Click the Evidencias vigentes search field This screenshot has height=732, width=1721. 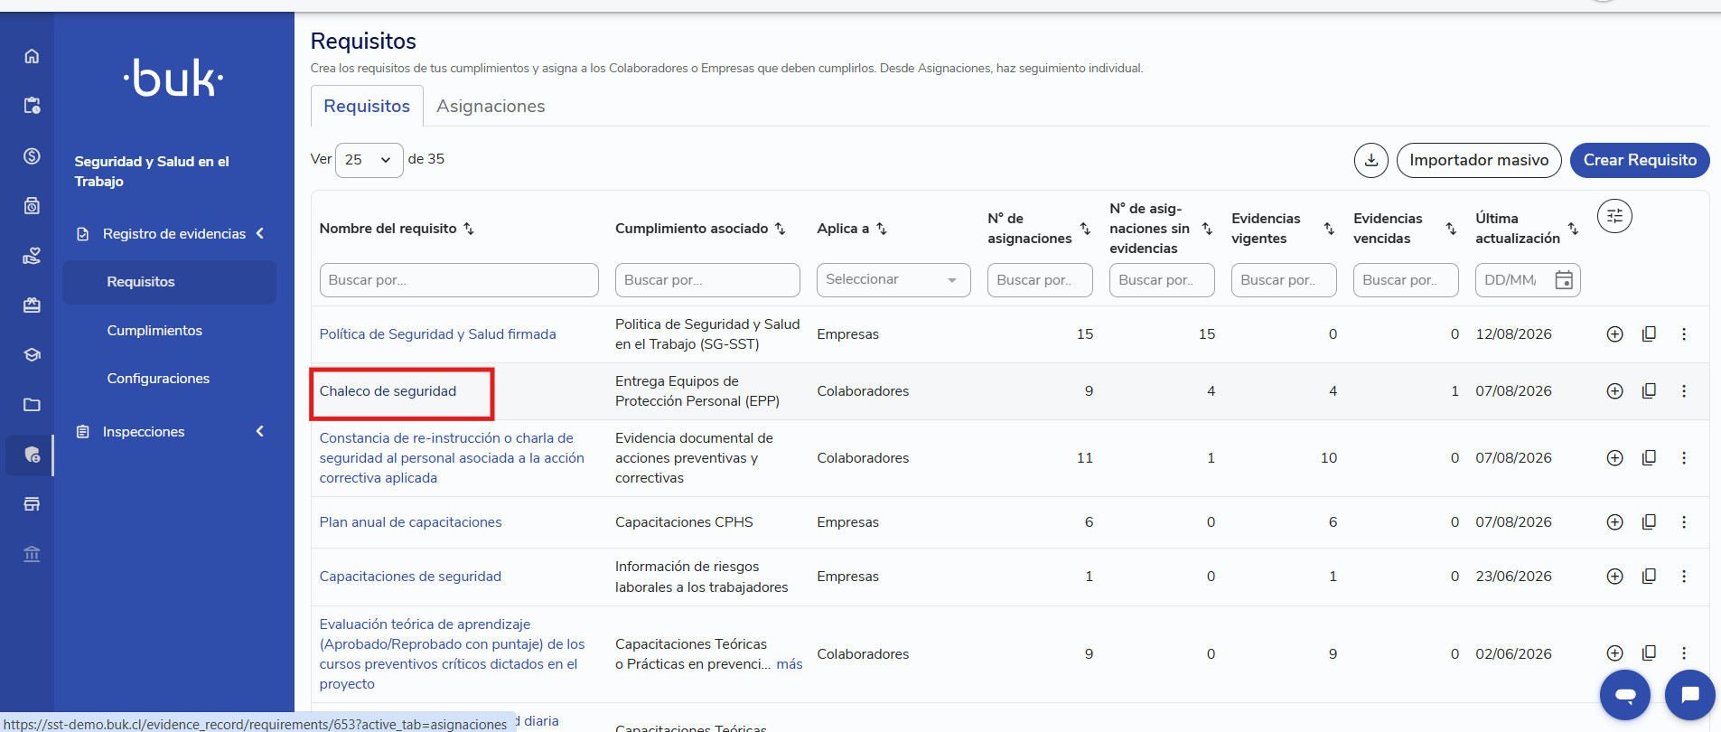pos(1284,280)
